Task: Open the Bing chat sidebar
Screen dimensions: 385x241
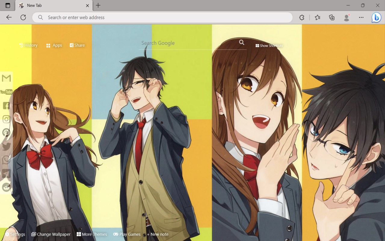Action: click(376, 17)
